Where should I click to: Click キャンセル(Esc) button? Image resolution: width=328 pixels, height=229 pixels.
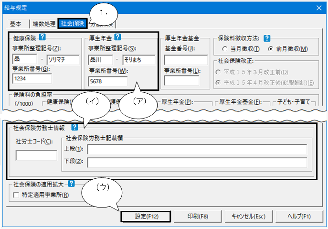[x=248, y=216]
